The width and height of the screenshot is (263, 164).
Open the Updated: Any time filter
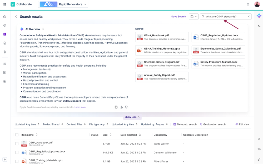pyautogui.click(x=27, y=124)
